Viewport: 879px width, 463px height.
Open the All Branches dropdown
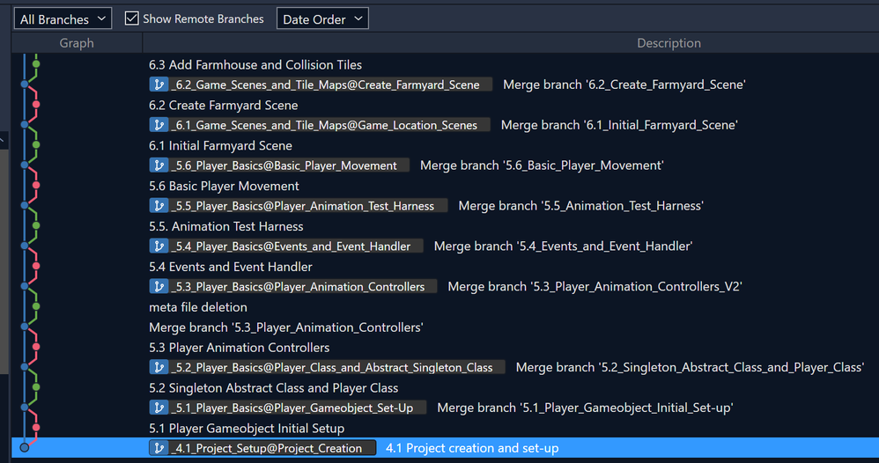[63, 18]
